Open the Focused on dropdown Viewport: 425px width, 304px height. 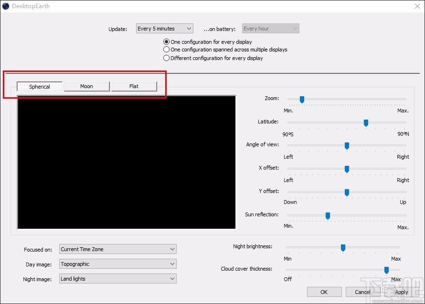point(118,249)
